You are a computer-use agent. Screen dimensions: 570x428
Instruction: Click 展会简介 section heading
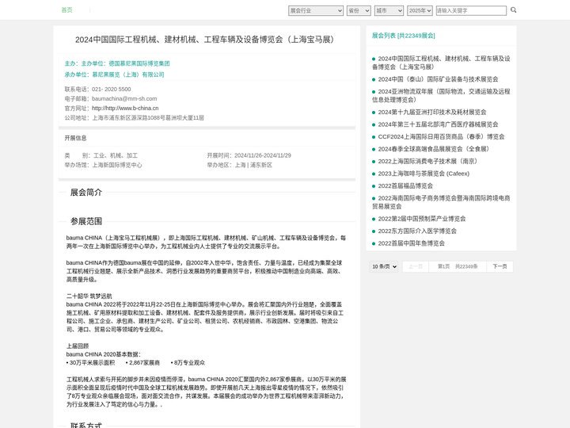(86, 192)
